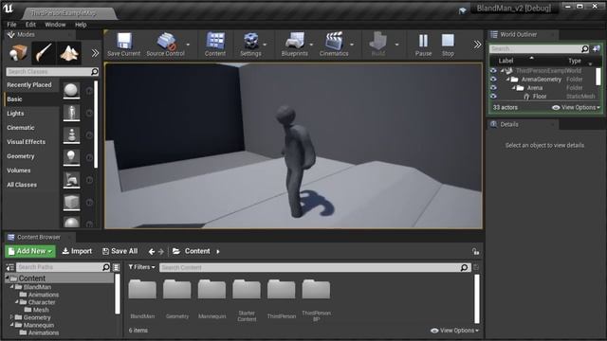
Task: Click Add New button
Action: point(30,251)
